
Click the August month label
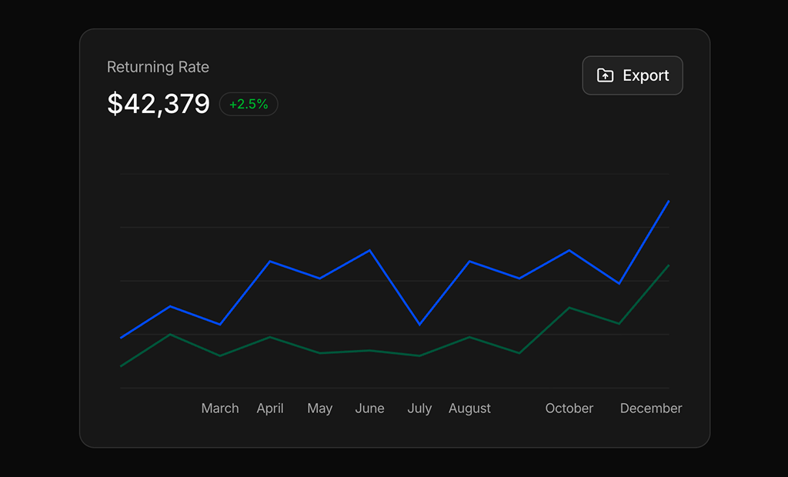tap(469, 409)
